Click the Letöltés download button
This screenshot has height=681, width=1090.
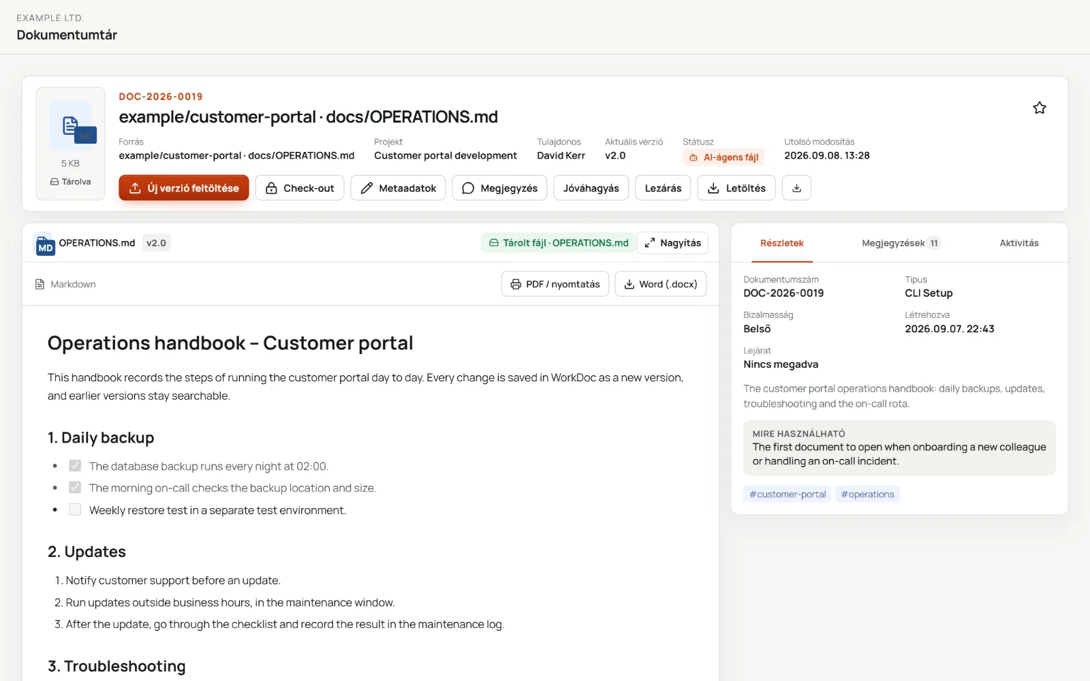(x=736, y=188)
